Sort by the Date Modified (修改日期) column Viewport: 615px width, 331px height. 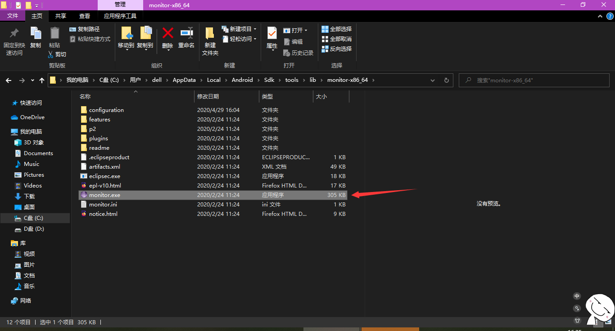click(226, 97)
